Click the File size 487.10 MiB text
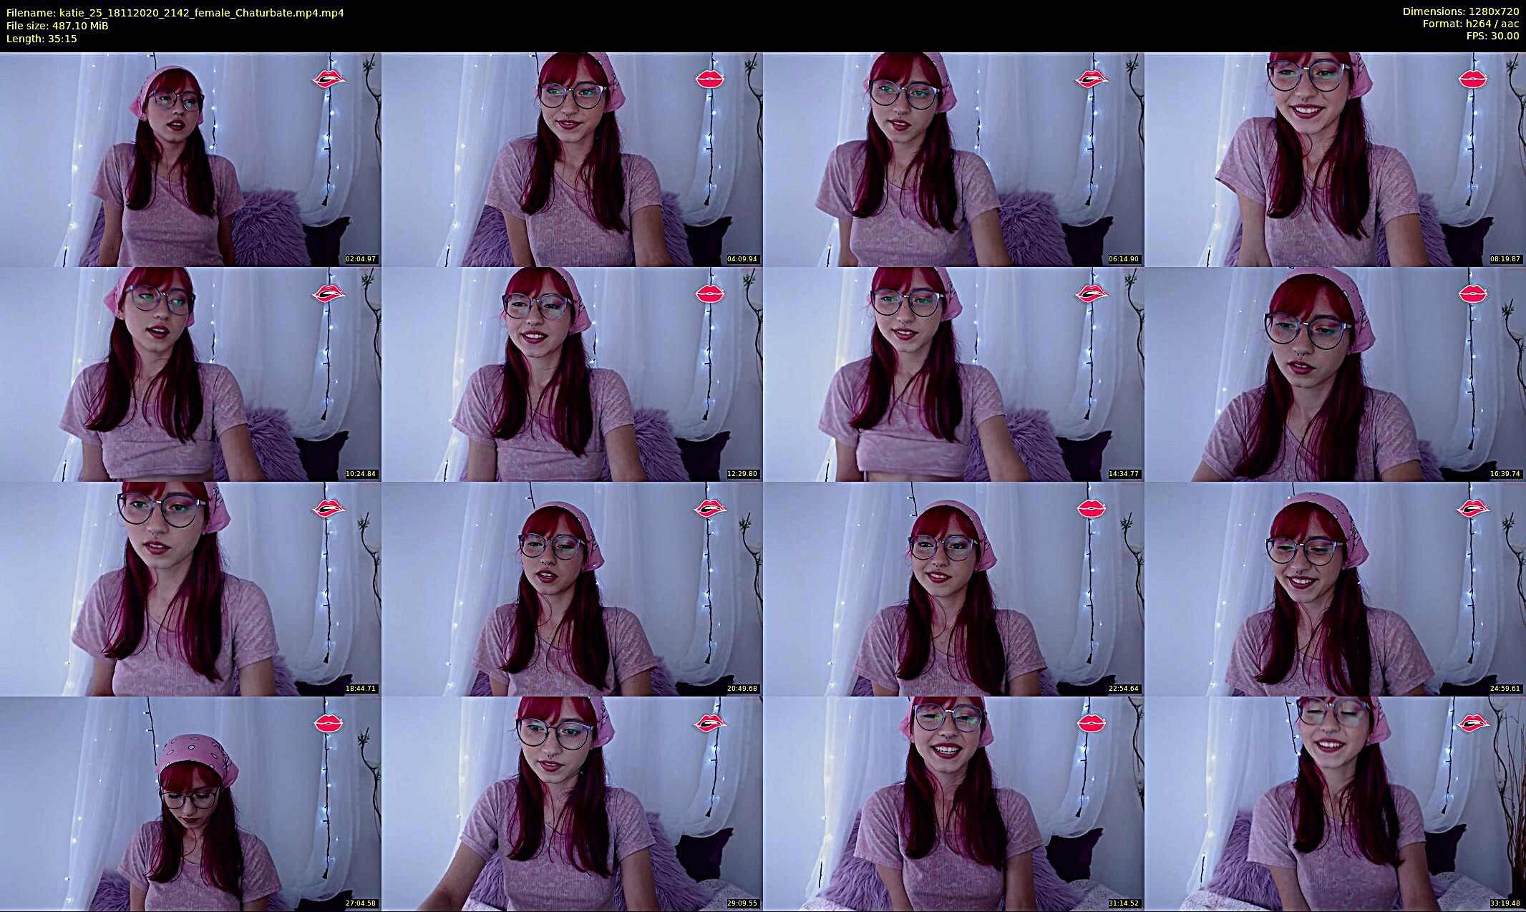 click(x=57, y=26)
